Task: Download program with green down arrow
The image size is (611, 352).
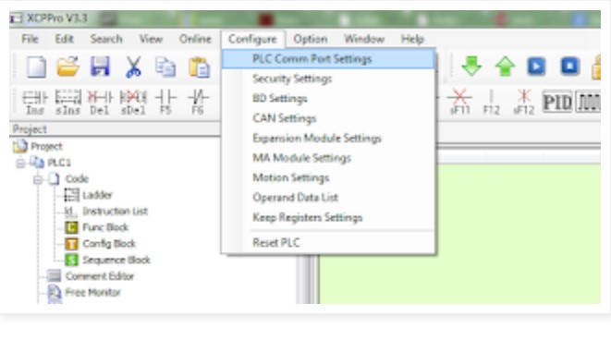Action: (471, 67)
